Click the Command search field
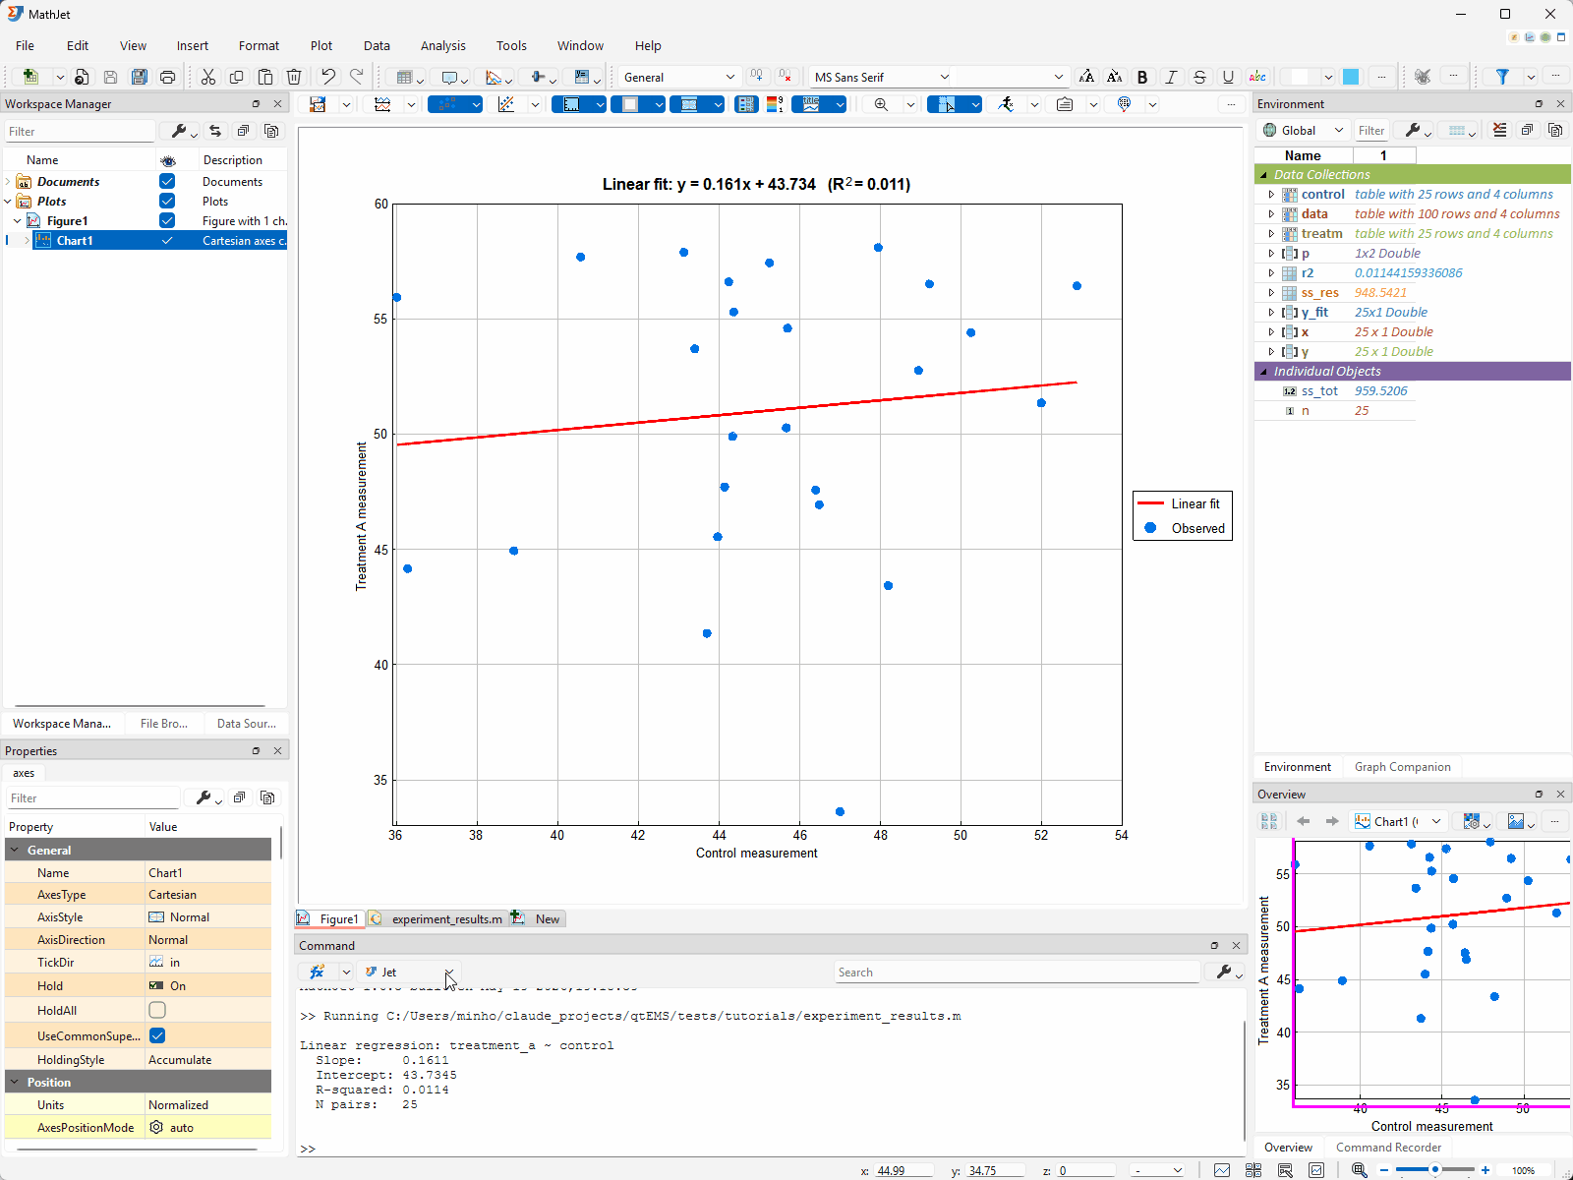This screenshot has width=1573, height=1180. (1018, 972)
